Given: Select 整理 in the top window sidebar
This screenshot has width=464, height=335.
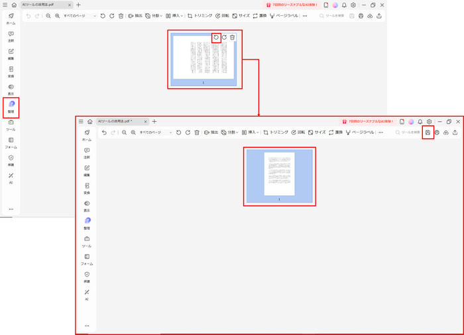Looking at the screenshot, I should pyautogui.click(x=11, y=107).
